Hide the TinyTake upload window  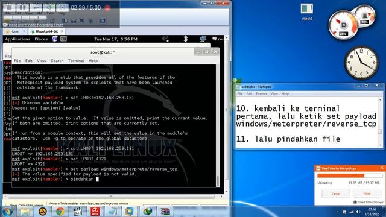coord(367,194)
